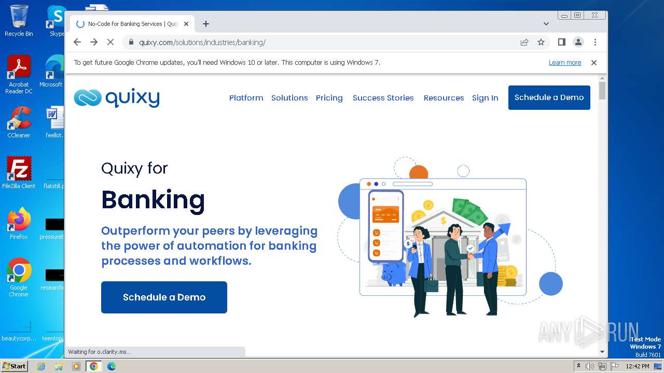Click header Schedule a Demo button
The height and width of the screenshot is (373, 664).
pyautogui.click(x=549, y=97)
